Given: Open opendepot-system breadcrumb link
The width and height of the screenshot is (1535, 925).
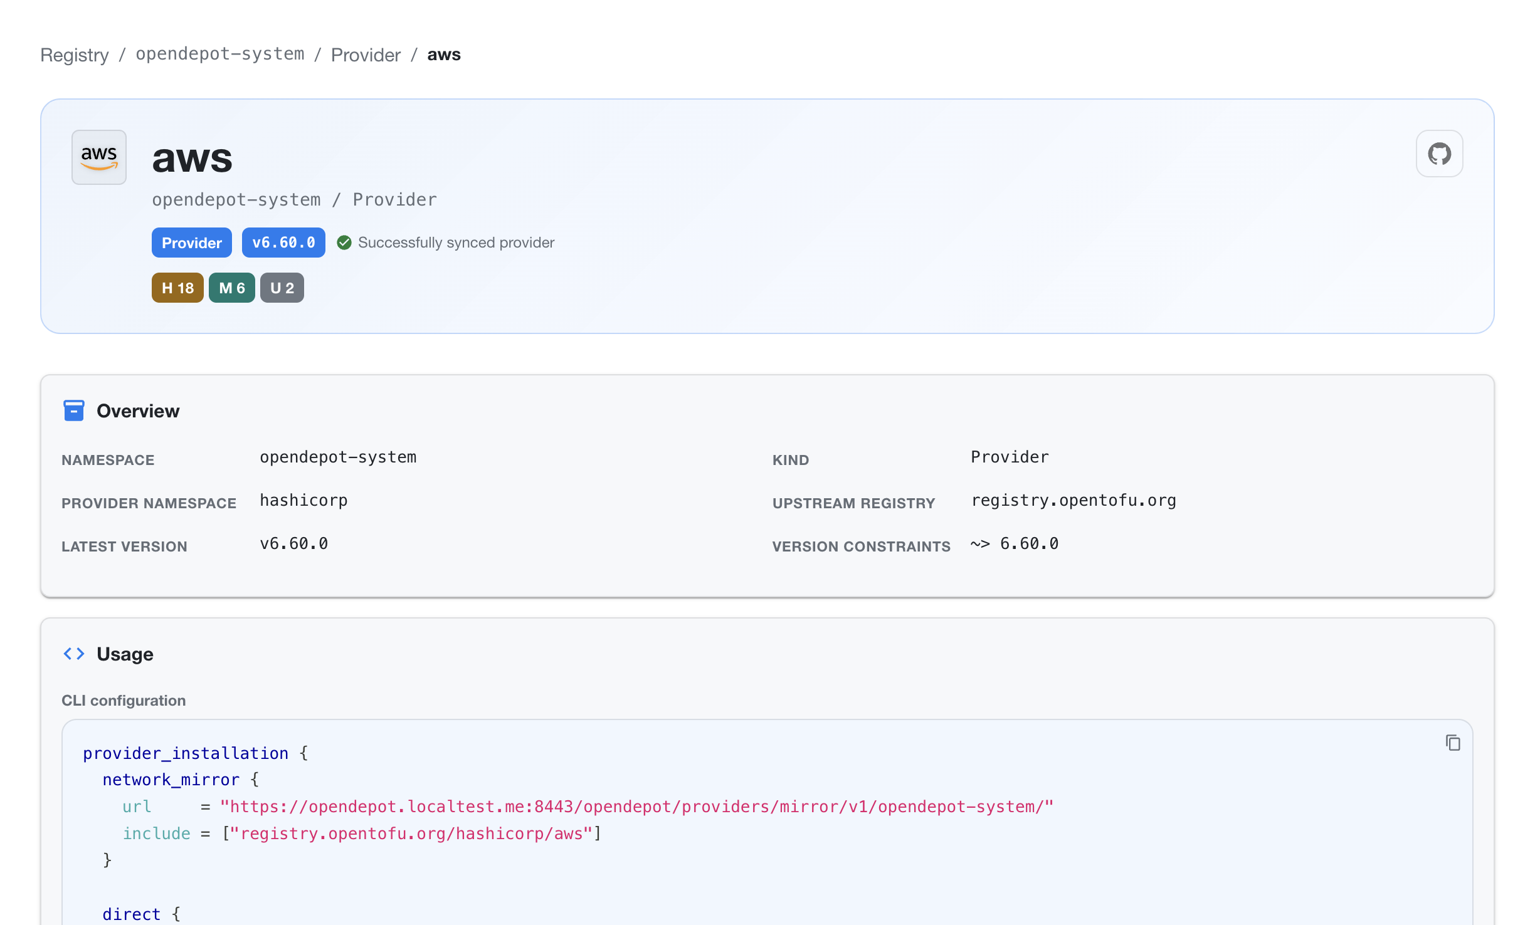Looking at the screenshot, I should click(220, 54).
